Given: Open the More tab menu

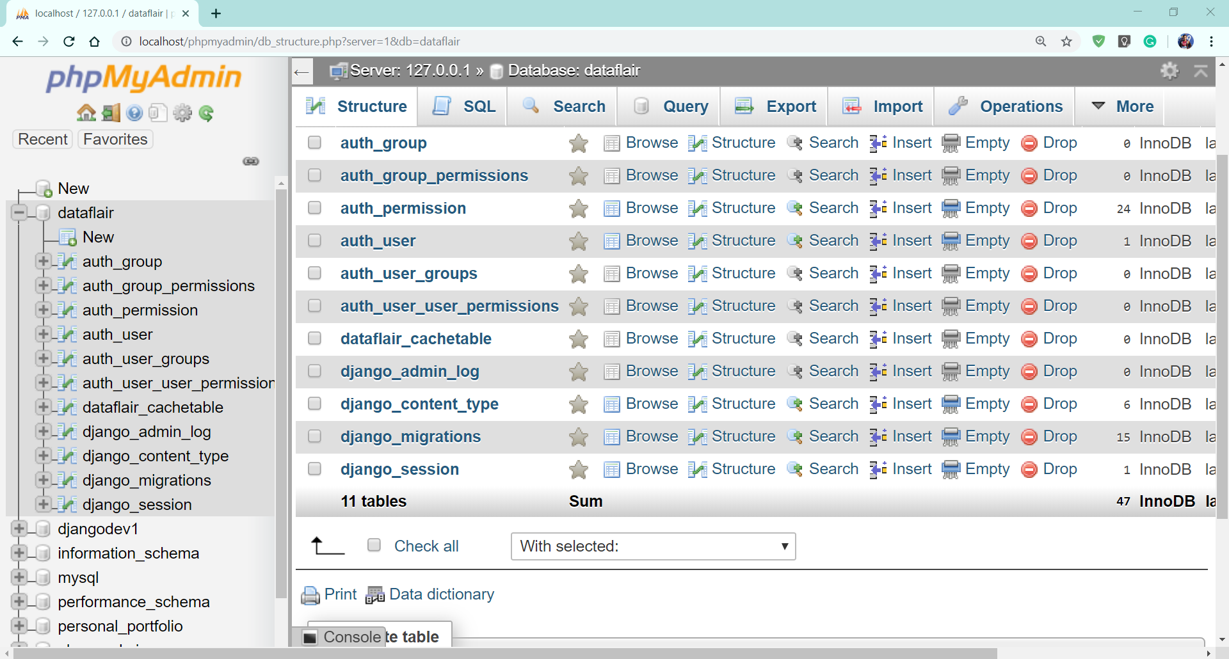Looking at the screenshot, I should coord(1122,106).
